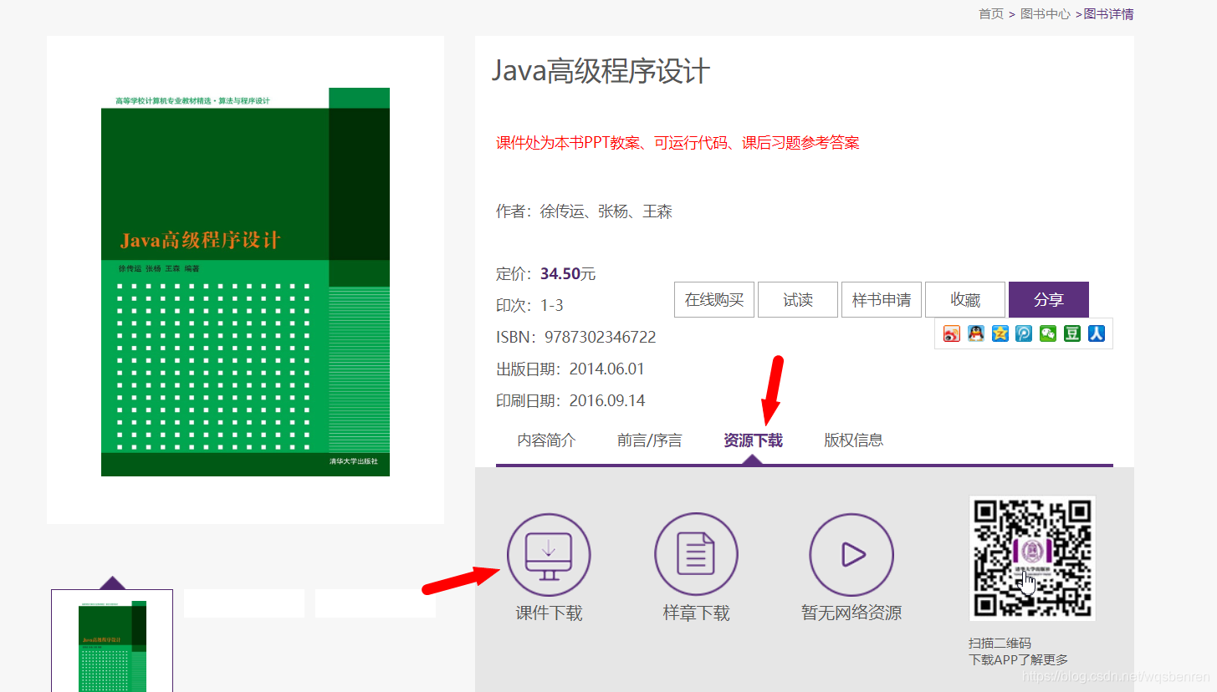Click the 样章下载 document icon

point(696,555)
